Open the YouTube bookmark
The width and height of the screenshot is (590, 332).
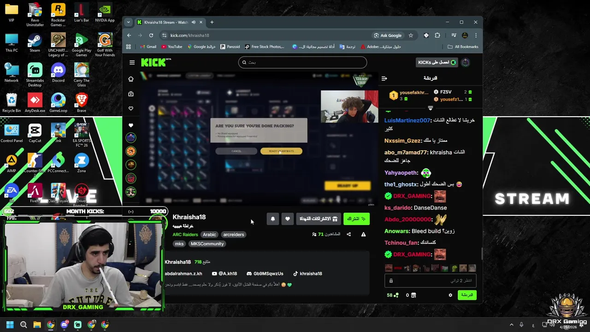[171, 47]
